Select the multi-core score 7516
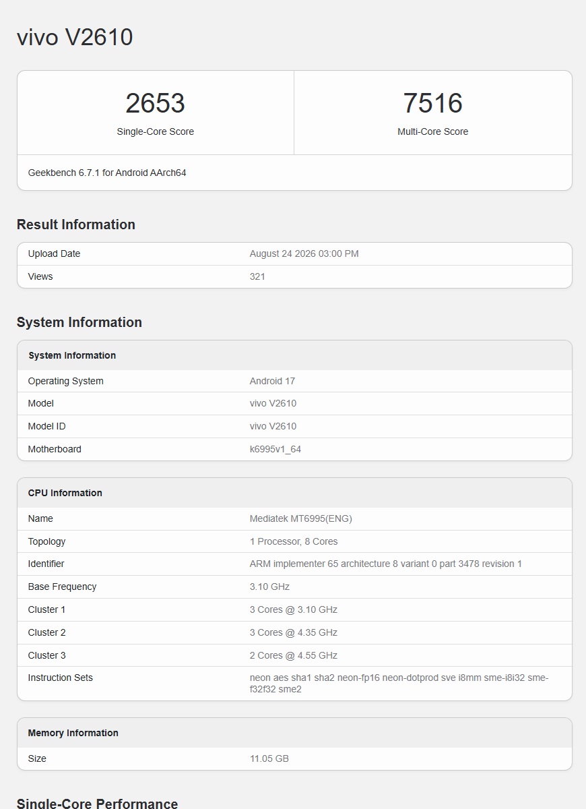The height and width of the screenshot is (809, 586). click(x=432, y=103)
